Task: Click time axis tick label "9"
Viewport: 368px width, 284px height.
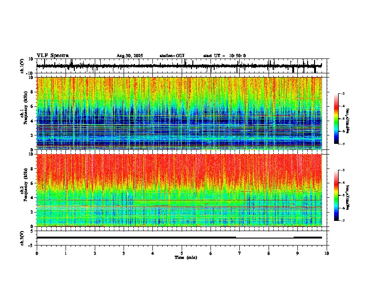Action: coord(297,253)
